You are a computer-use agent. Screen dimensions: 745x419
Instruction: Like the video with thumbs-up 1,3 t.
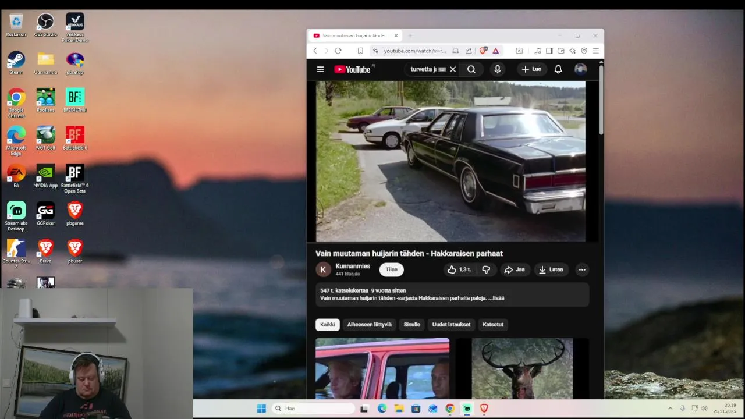coord(459,269)
